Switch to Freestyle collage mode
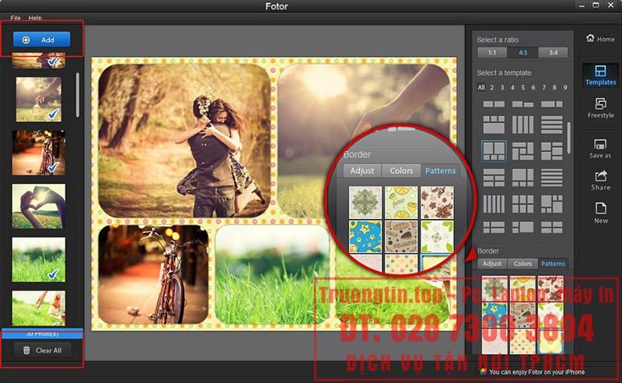This screenshot has height=383, width=622. pos(600,108)
